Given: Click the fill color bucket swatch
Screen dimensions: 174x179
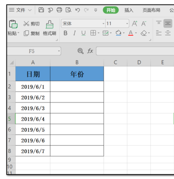Looking at the screenshot, I should tap(119, 33).
